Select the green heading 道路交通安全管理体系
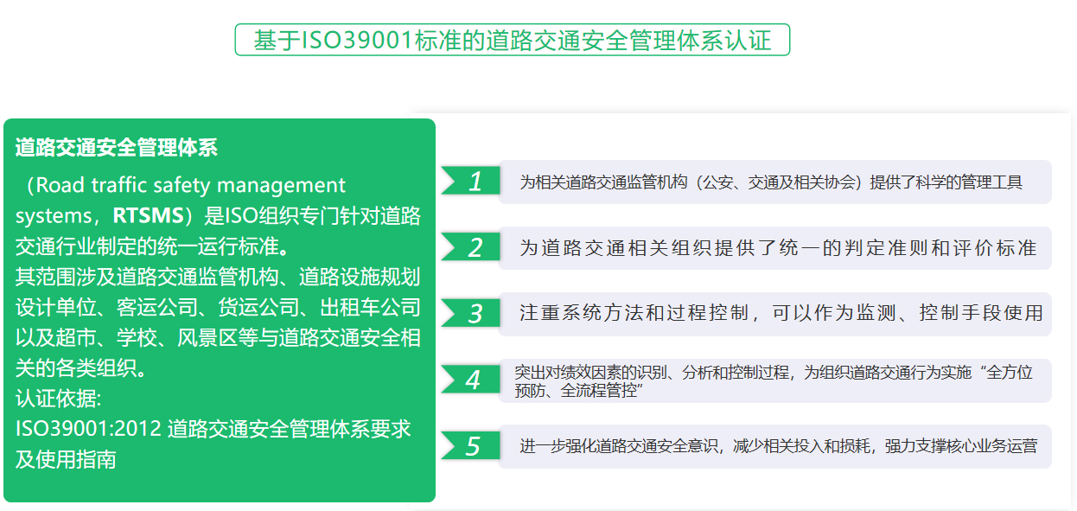Image resolution: width=1077 pixels, height=511 pixels. click(x=117, y=148)
